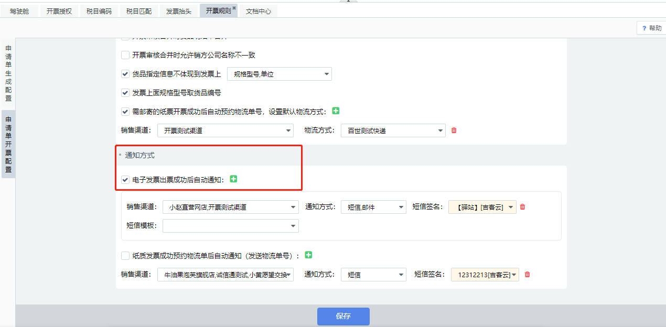This screenshot has width=666, height=327.
Task: Open the empty 短信模板 dropdown
Action: [230, 226]
